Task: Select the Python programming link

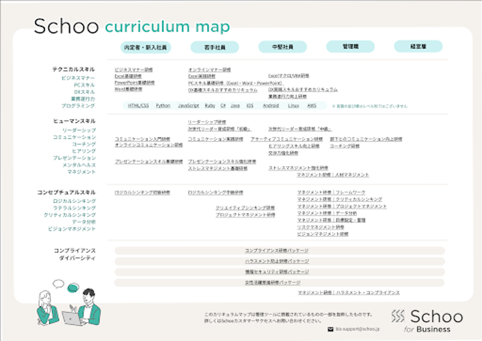Action: coord(163,106)
